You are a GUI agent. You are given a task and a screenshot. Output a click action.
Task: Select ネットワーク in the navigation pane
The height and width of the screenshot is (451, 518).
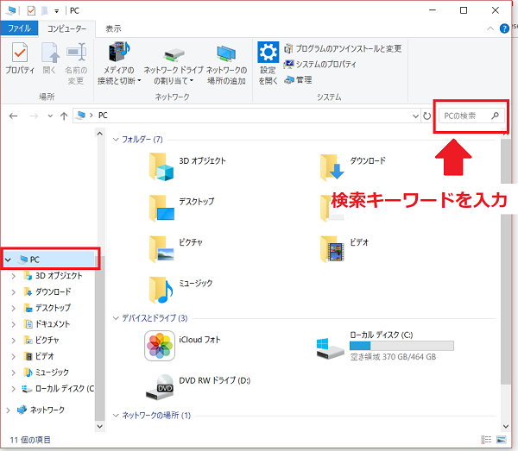pos(41,410)
